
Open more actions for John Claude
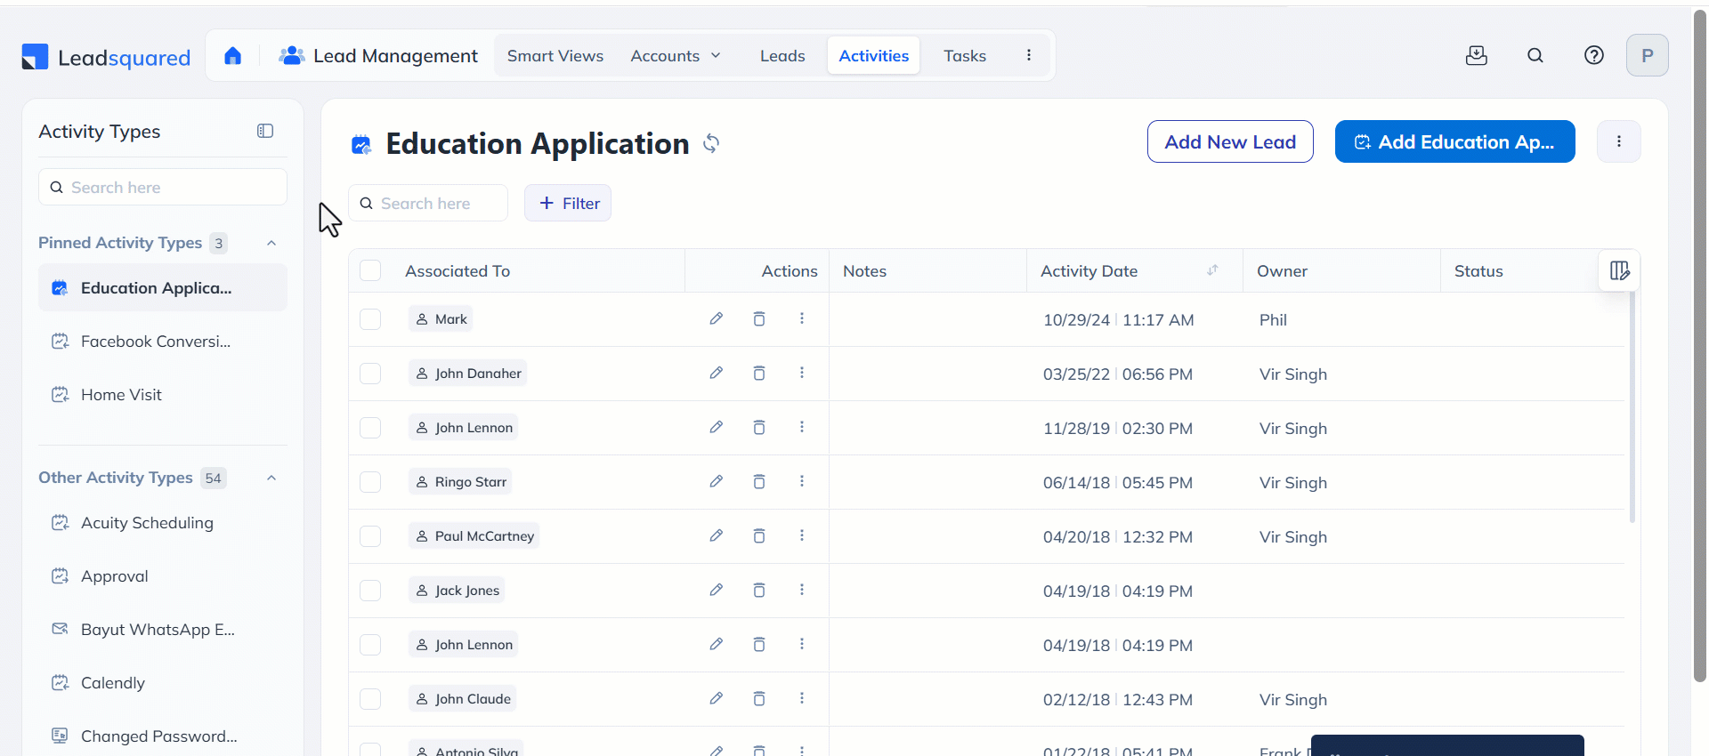(802, 698)
